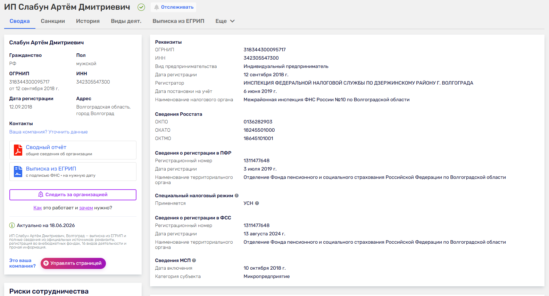Click the green verified checkmark icon
Screen dimensions: 549x296
coord(141,7)
